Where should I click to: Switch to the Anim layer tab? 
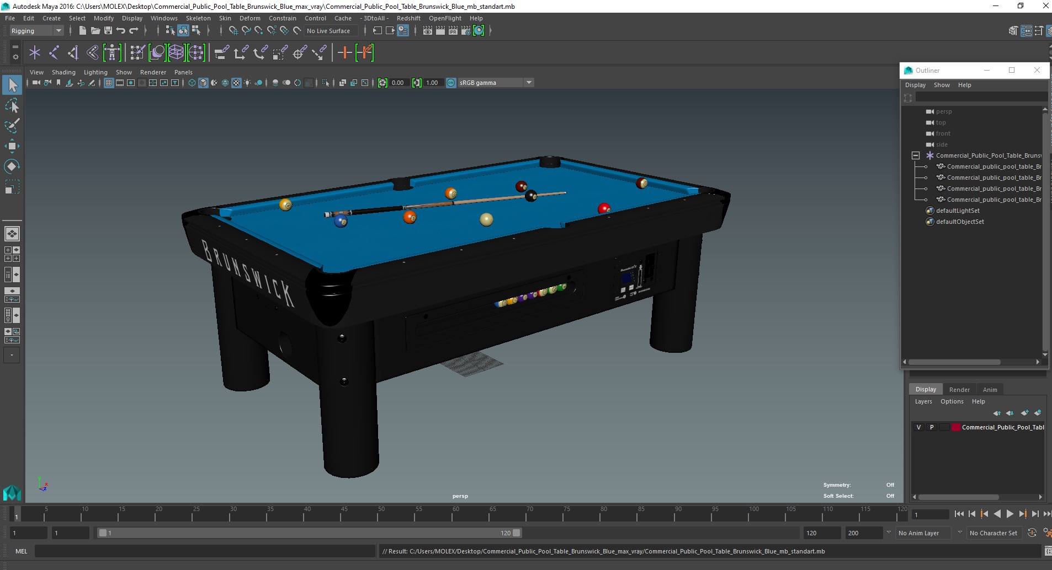click(990, 390)
